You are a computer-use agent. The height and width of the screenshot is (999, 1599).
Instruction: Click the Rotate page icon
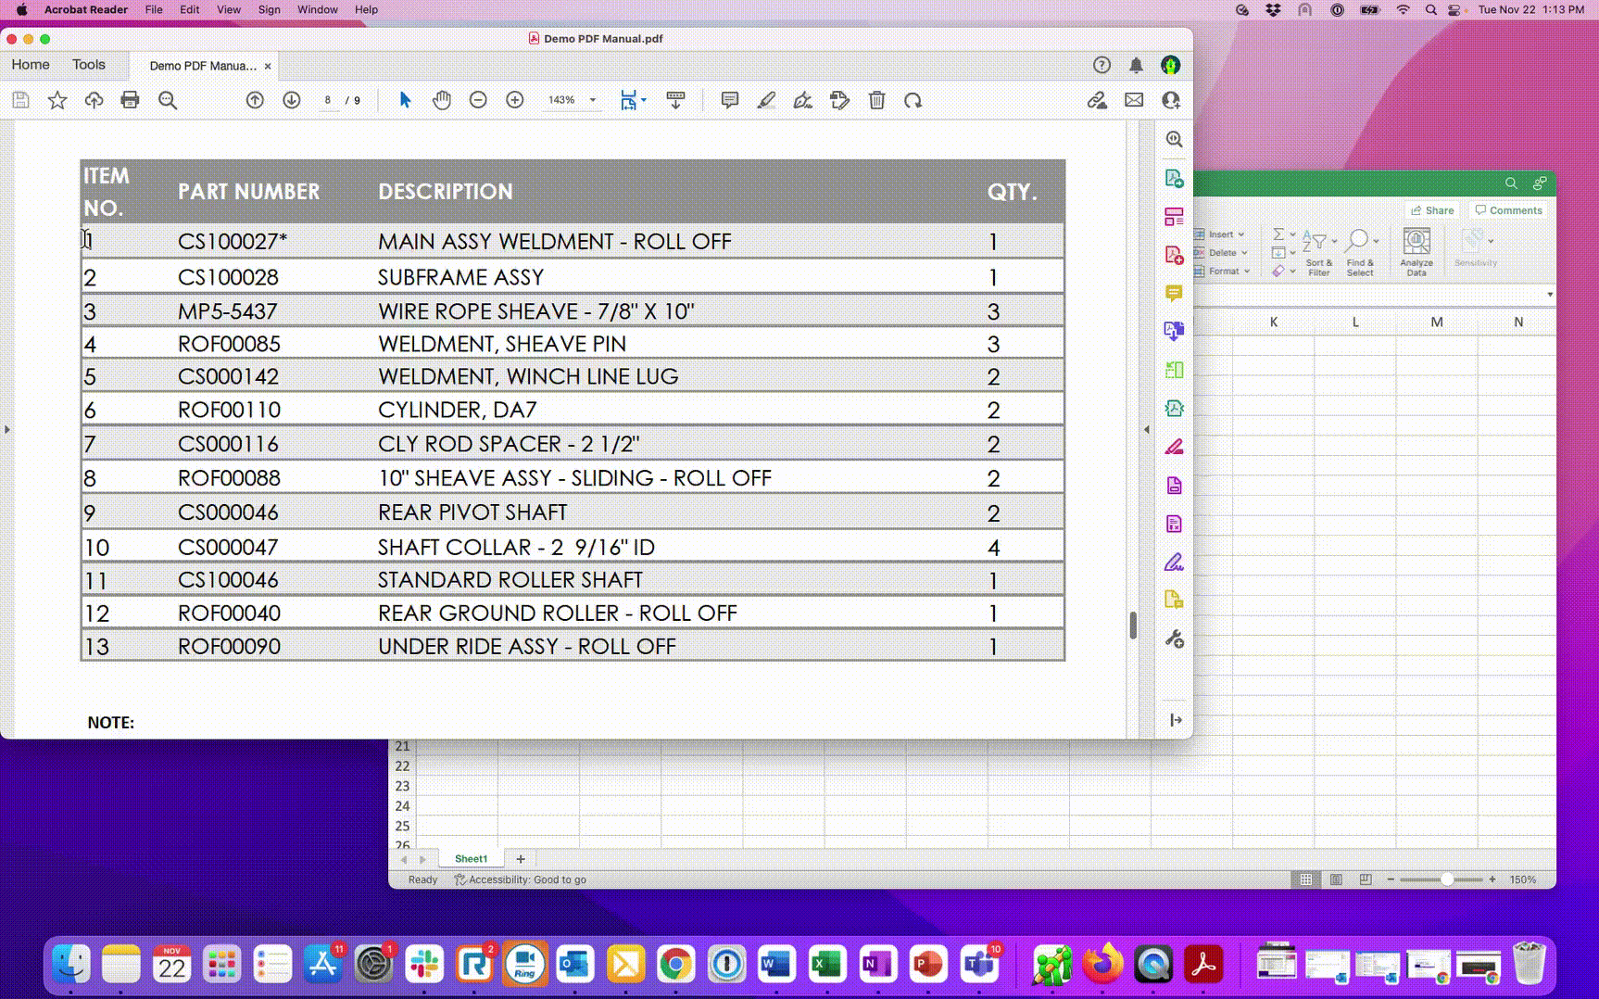pos(913,100)
